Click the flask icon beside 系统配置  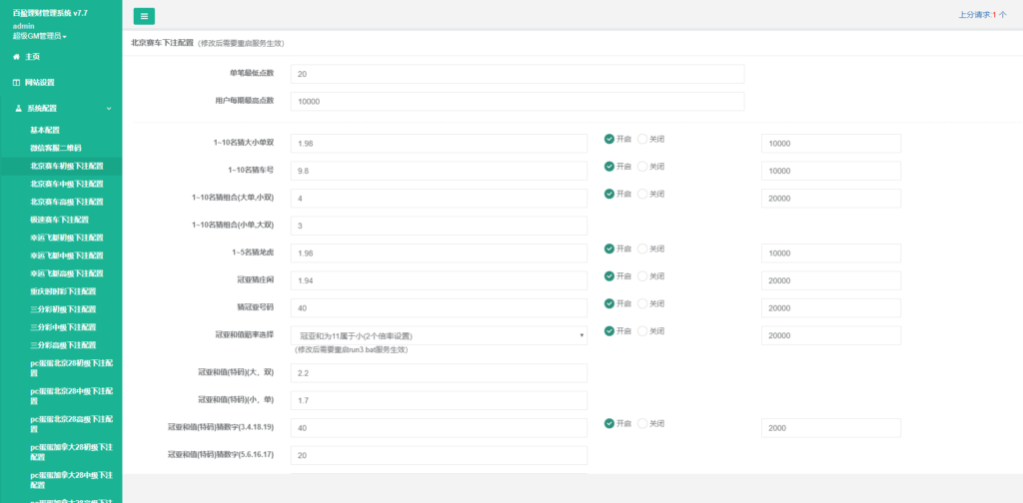pyautogui.click(x=16, y=108)
